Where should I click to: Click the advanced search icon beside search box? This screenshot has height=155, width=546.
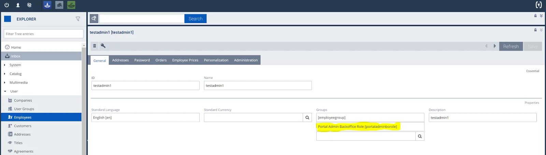pyautogui.click(x=94, y=18)
